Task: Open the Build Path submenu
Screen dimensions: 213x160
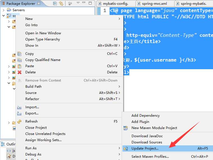Action: (69, 87)
